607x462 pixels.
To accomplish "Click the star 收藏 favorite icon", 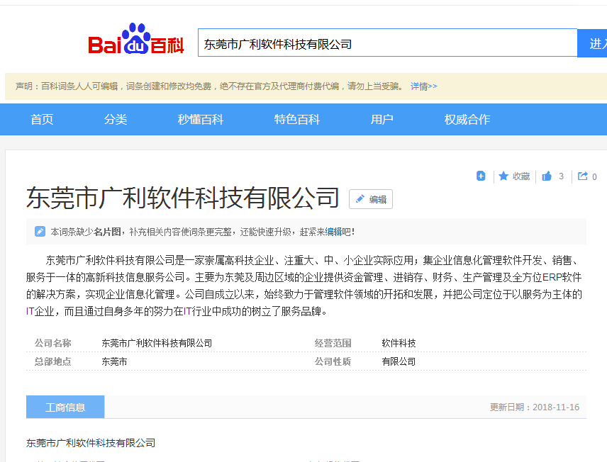I will point(503,176).
